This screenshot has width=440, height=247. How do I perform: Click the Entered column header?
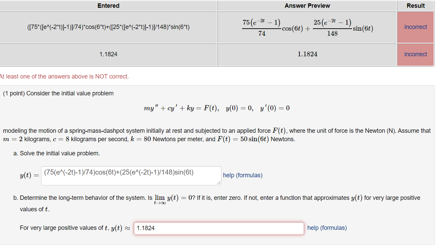pos(109,6)
